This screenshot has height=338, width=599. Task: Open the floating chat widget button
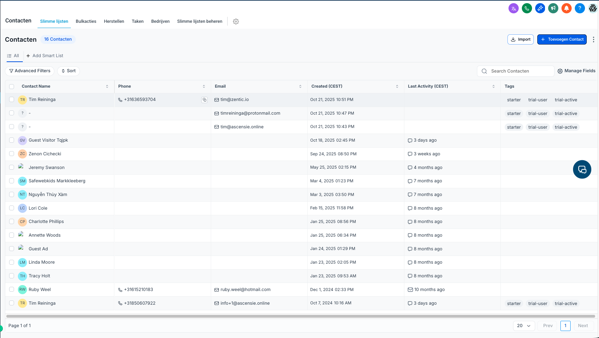(582, 169)
